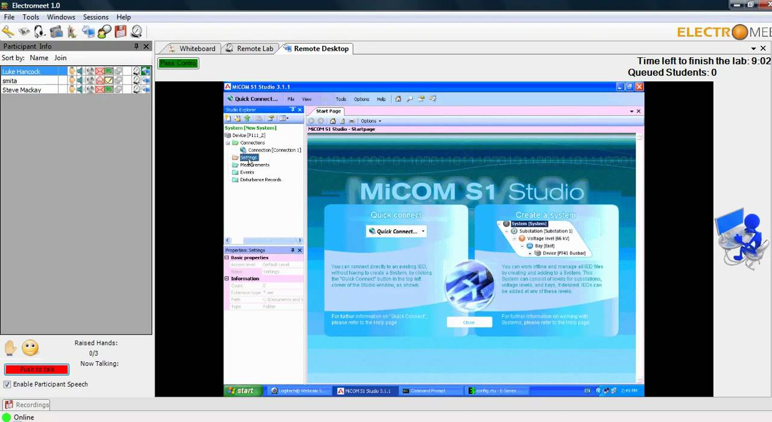The height and width of the screenshot is (422, 772).
Task: Click the print icon in the Start Page toolbar
Action: click(352, 121)
